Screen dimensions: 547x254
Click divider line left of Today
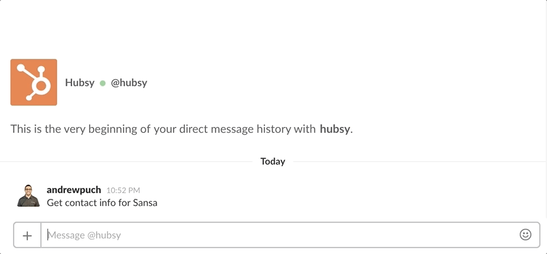tap(126, 161)
